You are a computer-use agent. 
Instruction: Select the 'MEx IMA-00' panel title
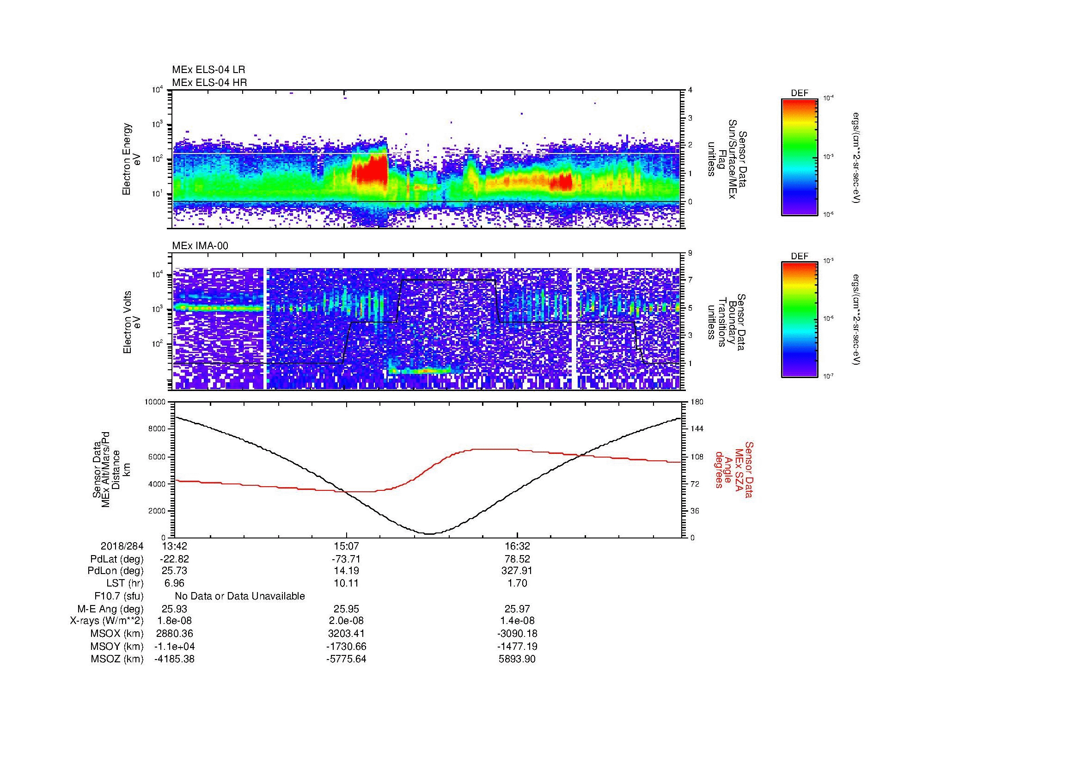point(200,246)
